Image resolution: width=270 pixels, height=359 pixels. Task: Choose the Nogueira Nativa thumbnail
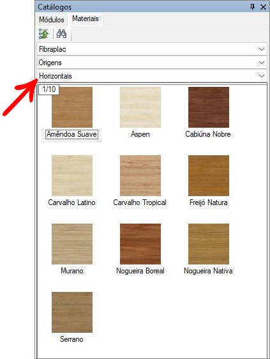point(209,244)
